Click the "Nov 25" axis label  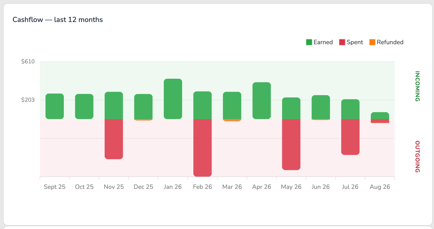(114, 187)
